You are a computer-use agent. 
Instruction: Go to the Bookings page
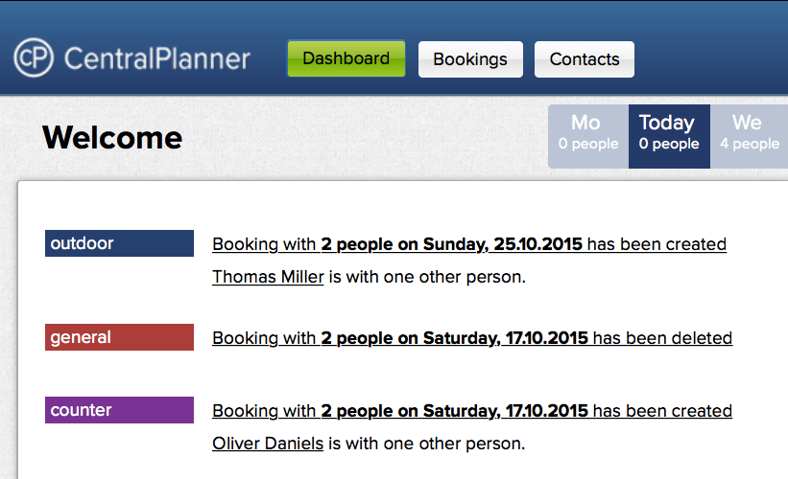(x=470, y=59)
